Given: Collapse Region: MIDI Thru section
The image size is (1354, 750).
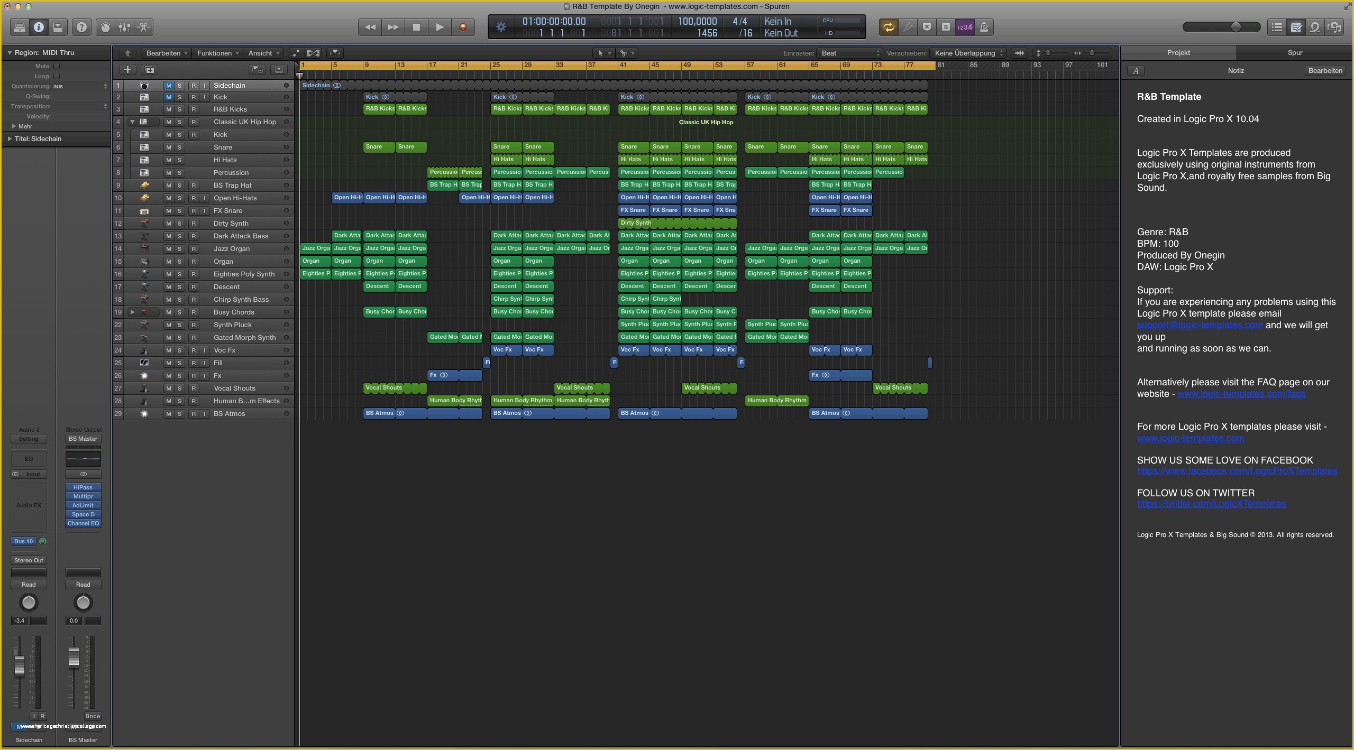Looking at the screenshot, I should (x=9, y=52).
